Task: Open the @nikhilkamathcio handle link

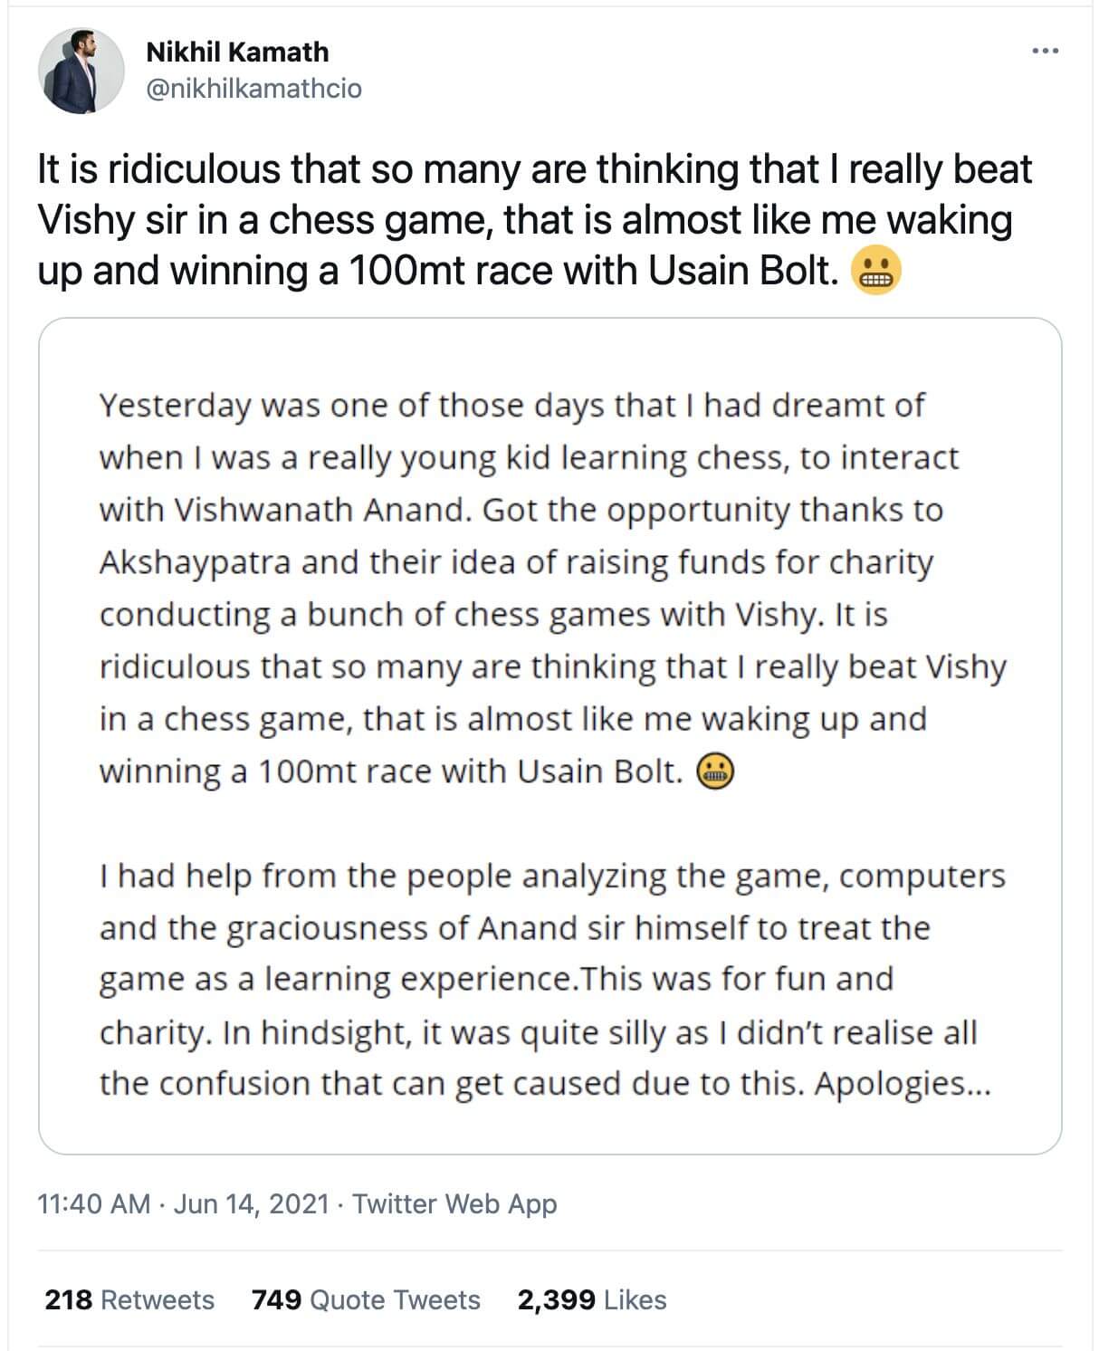Action: tap(253, 89)
